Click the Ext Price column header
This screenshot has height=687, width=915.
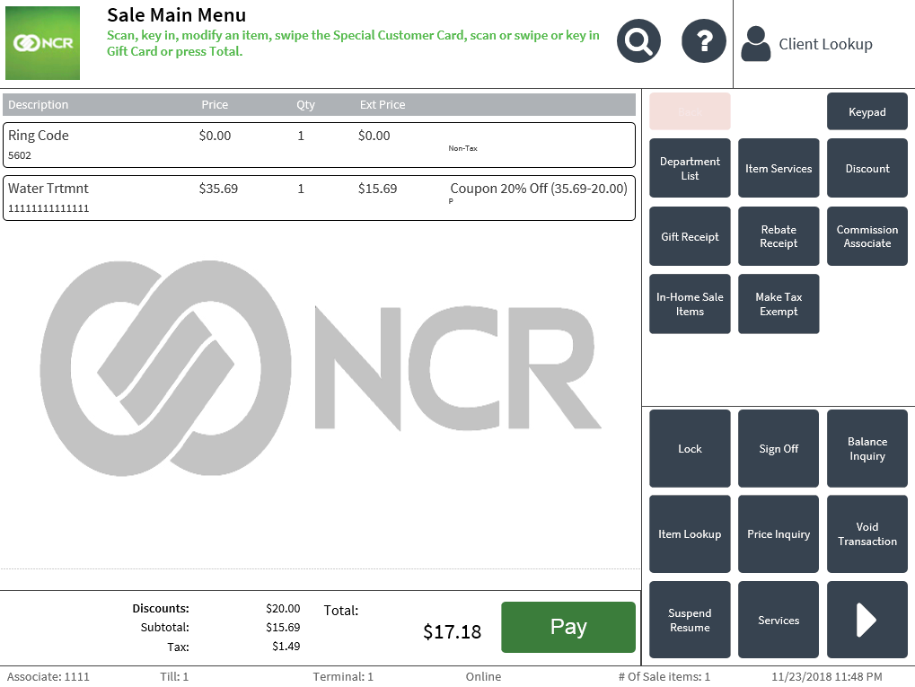(x=383, y=104)
